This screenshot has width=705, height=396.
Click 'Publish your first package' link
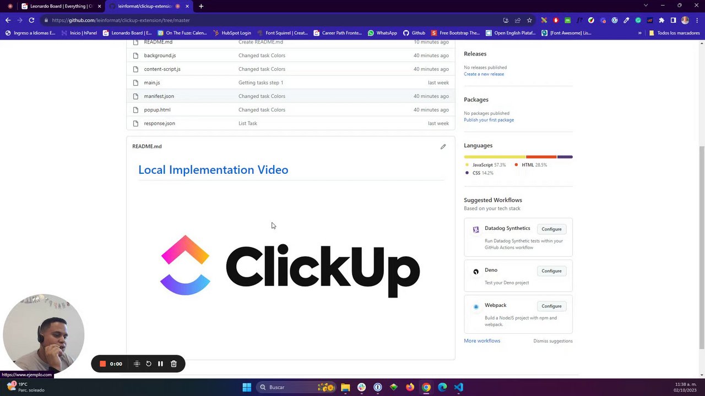tap(489, 120)
